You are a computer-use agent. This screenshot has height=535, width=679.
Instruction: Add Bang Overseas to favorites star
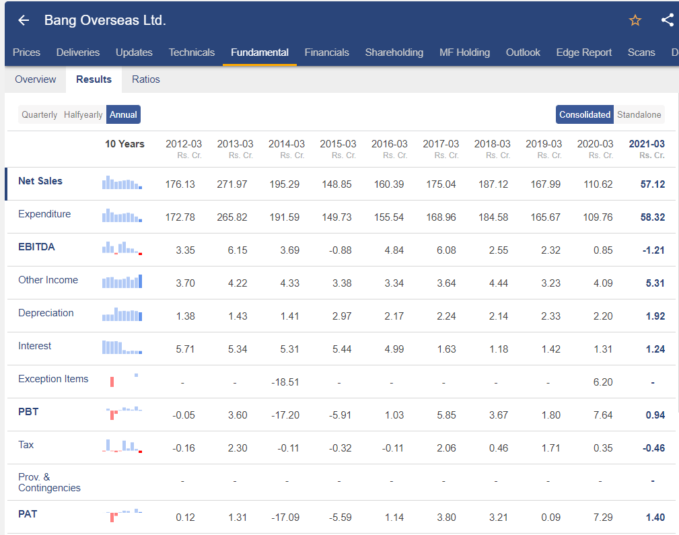pos(635,20)
